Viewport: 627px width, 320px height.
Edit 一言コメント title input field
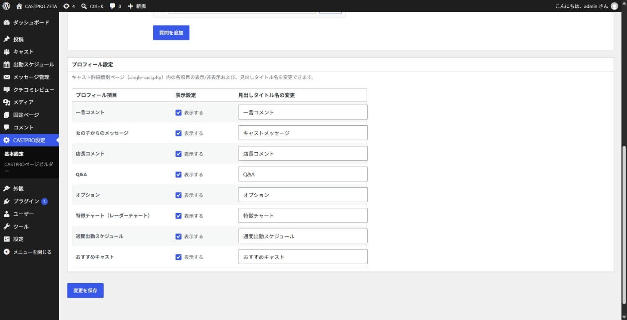click(303, 112)
